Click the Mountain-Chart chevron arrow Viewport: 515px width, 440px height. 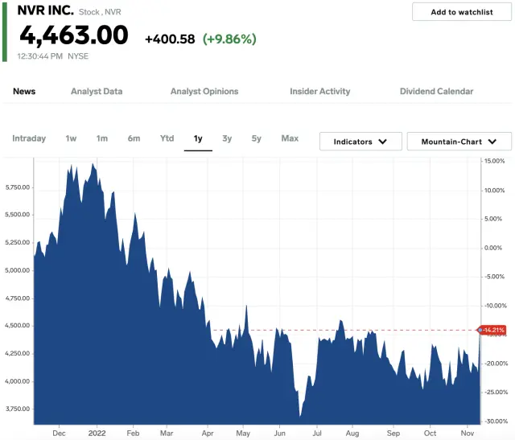coord(493,142)
